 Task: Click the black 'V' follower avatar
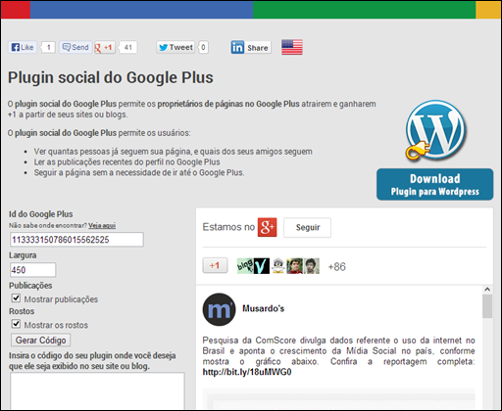262,266
